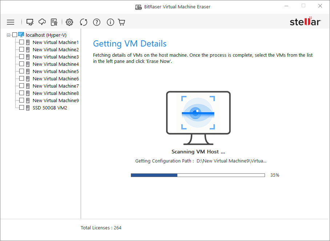Click the scanning progress bar
This screenshot has width=330, height=241.
(x=198, y=175)
